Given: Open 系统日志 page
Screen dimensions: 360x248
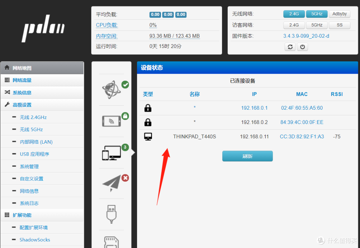Looking at the screenshot, I should [29, 203].
